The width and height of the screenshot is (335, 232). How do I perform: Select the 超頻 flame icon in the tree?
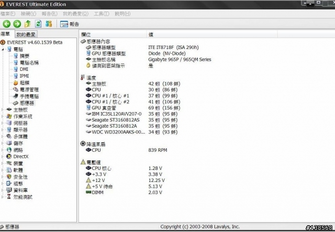[16, 82]
